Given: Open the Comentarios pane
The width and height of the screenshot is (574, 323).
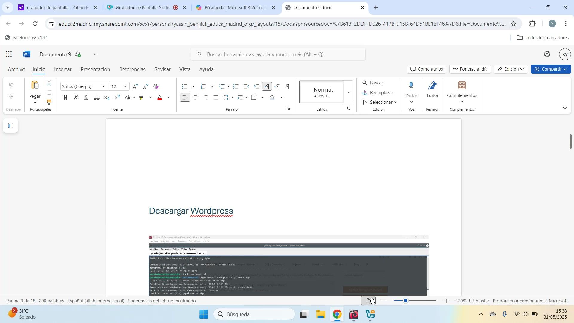Looking at the screenshot, I should (426, 69).
